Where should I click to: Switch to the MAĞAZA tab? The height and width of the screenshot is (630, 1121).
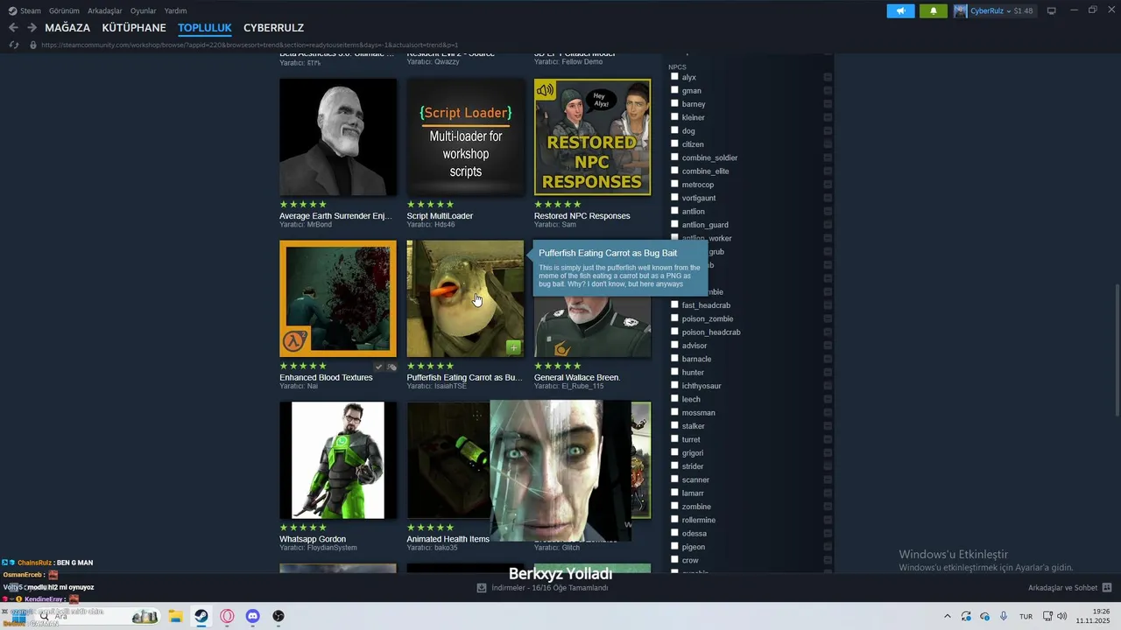[x=67, y=28]
